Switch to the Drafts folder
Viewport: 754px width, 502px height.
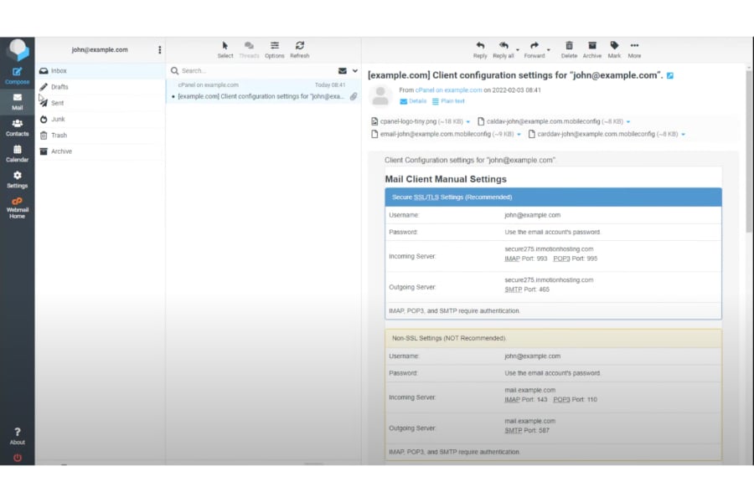click(x=59, y=86)
